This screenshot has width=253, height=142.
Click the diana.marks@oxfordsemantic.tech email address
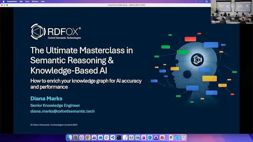click(62, 111)
